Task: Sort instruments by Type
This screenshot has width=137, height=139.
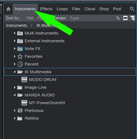Action: (74, 18)
